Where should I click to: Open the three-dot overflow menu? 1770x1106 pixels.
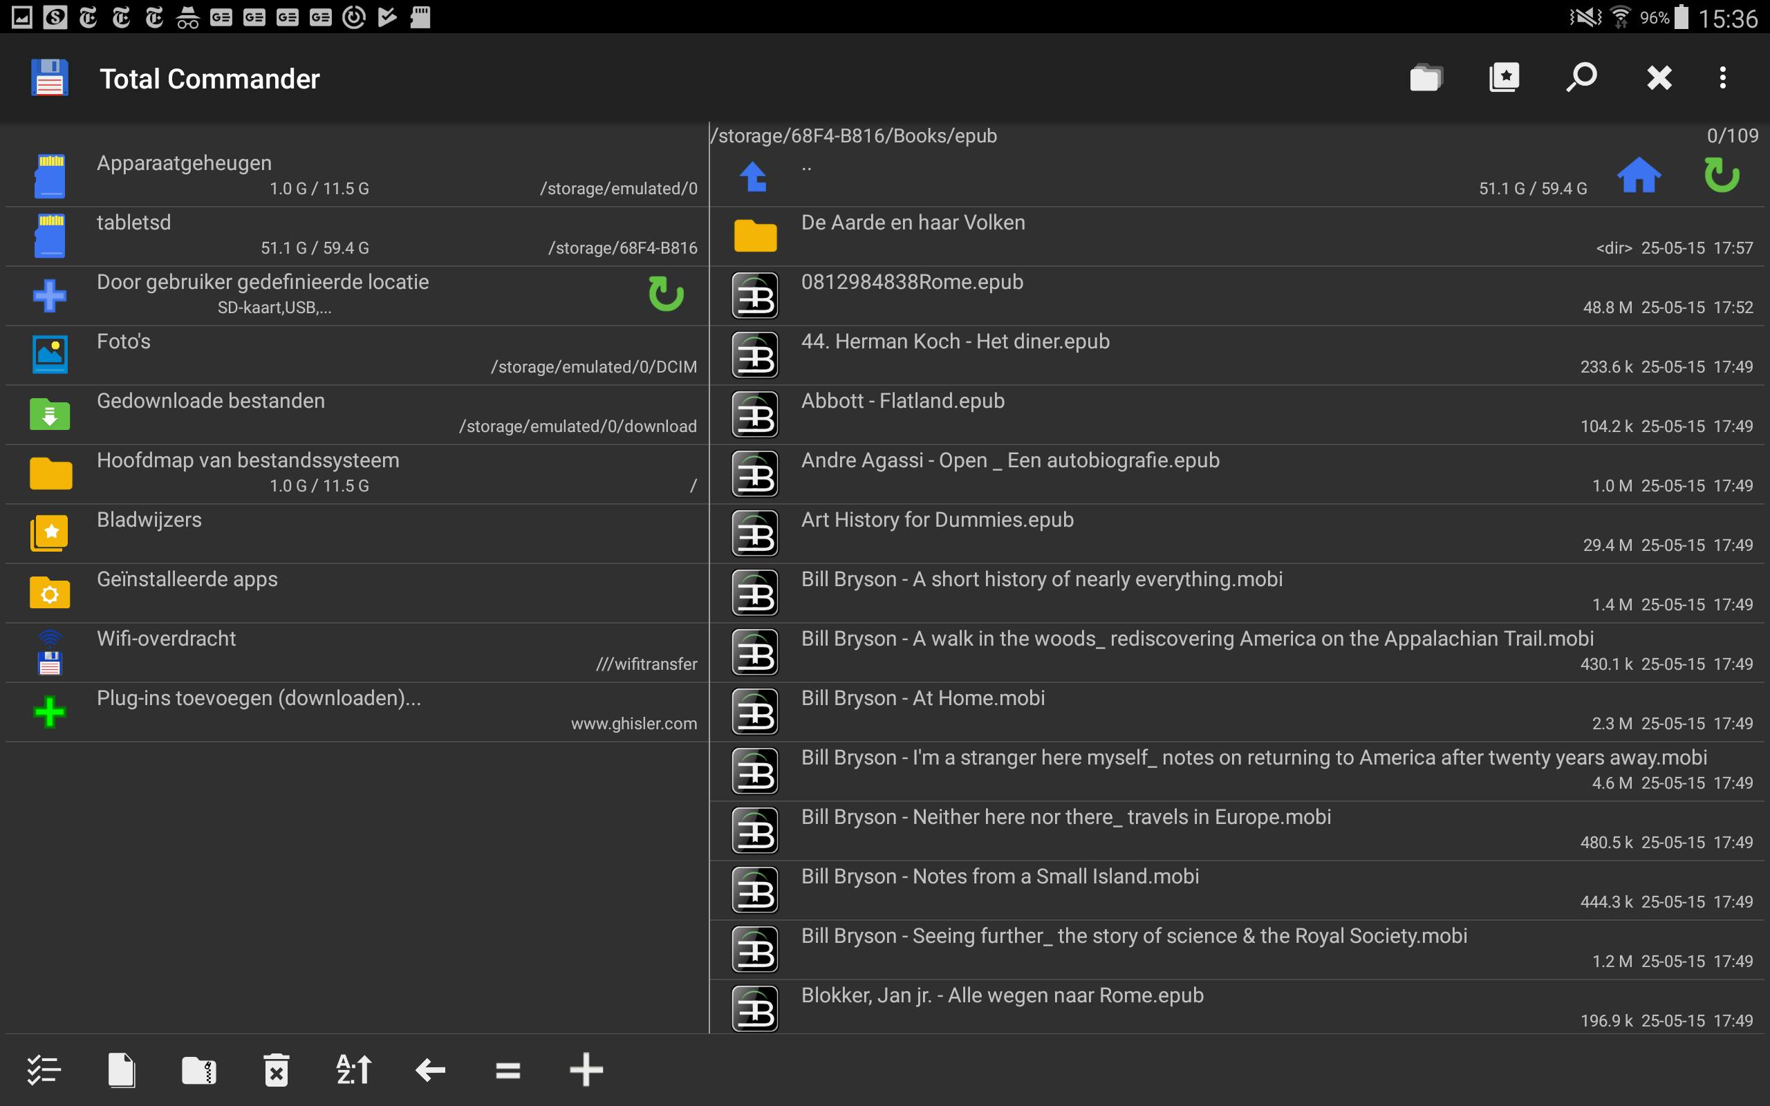tap(1722, 77)
